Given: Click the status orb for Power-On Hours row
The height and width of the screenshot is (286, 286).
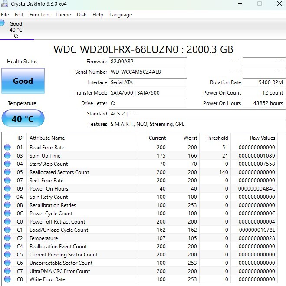Looking at the screenshot, I should coord(7,189).
